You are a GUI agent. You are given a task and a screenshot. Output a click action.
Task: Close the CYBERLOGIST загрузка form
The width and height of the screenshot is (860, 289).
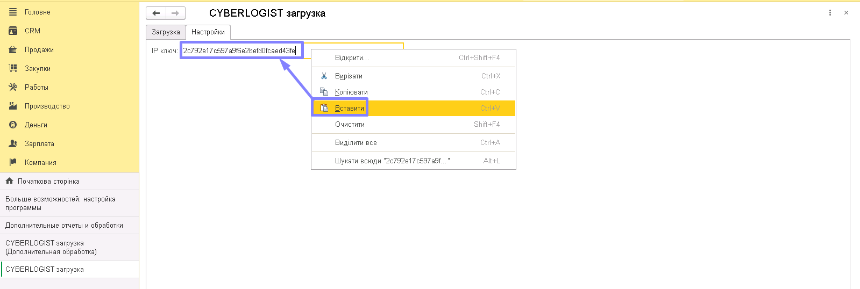coord(846,13)
